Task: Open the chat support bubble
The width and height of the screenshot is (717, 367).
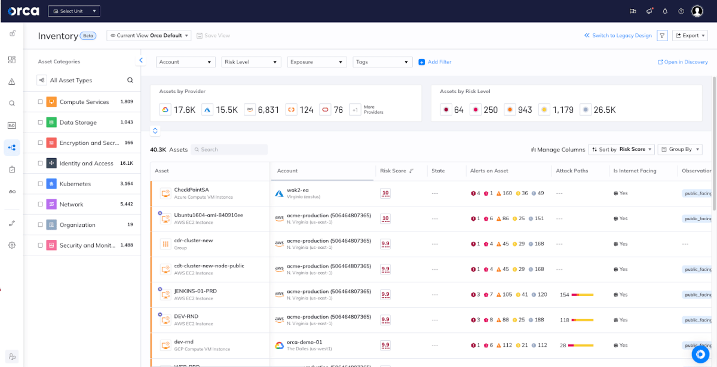Action: pos(700,354)
